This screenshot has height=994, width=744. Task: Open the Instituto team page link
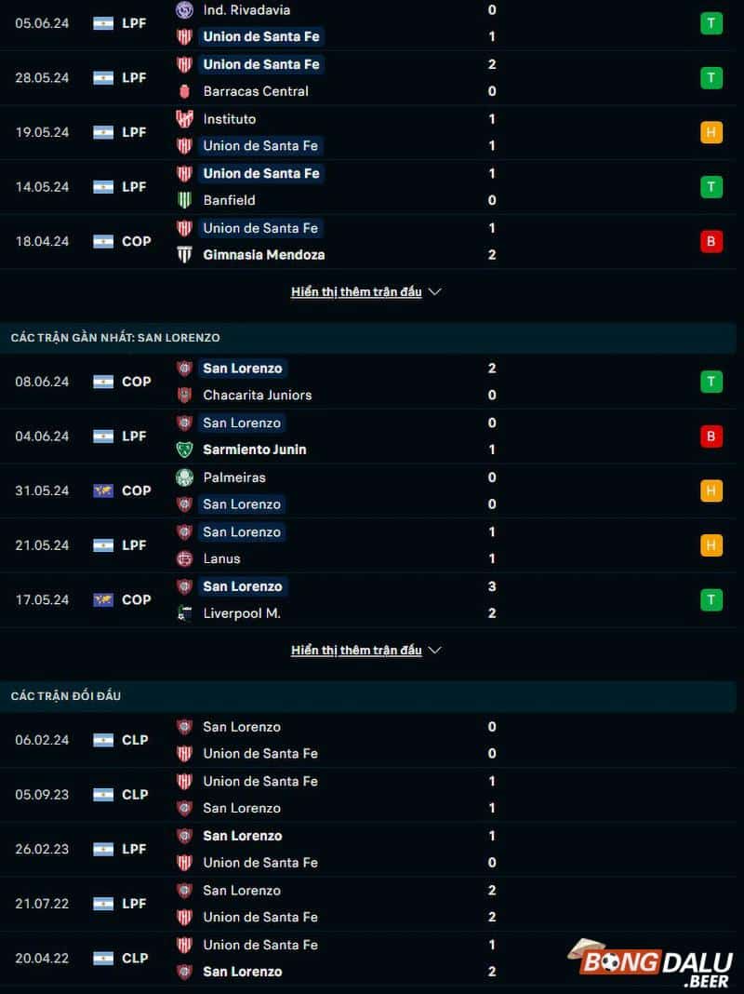pyautogui.click(x=229, y=119)
